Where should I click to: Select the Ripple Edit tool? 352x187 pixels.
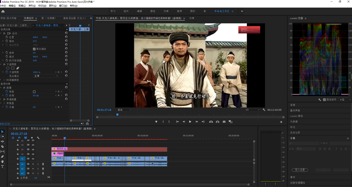pyautogui.click(x=2, y=142)
